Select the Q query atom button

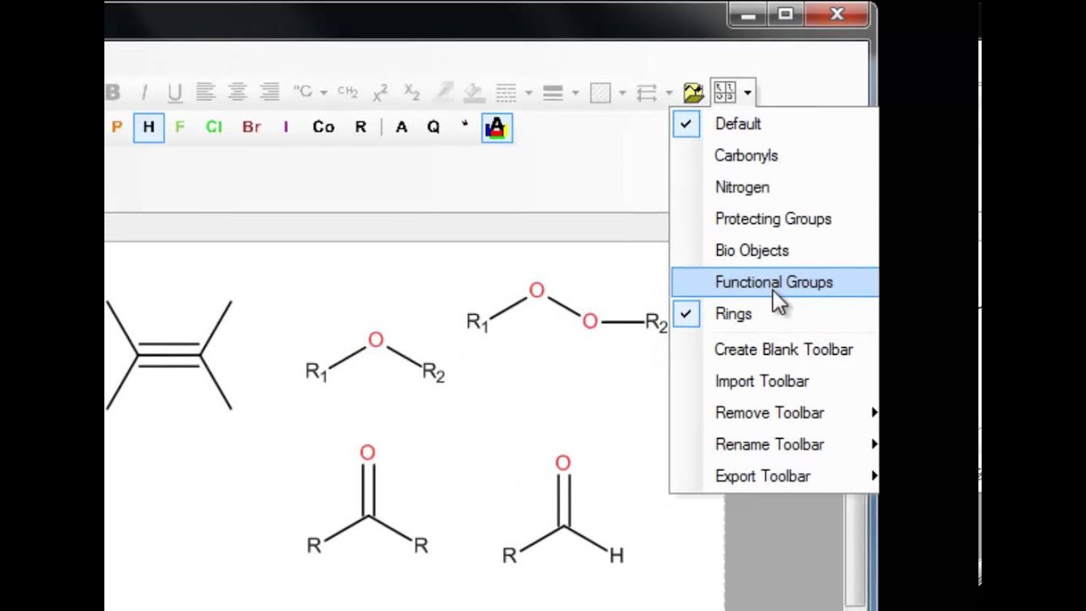pyautogui.click(x=434, y=127)
